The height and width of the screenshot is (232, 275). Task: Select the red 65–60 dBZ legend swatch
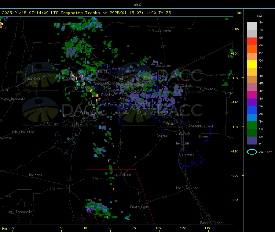tap(252, 41)
